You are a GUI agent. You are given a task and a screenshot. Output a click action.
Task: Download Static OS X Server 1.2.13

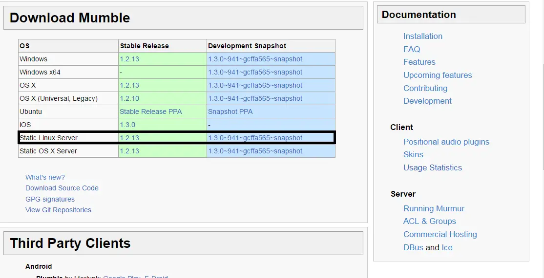[129, 151]
